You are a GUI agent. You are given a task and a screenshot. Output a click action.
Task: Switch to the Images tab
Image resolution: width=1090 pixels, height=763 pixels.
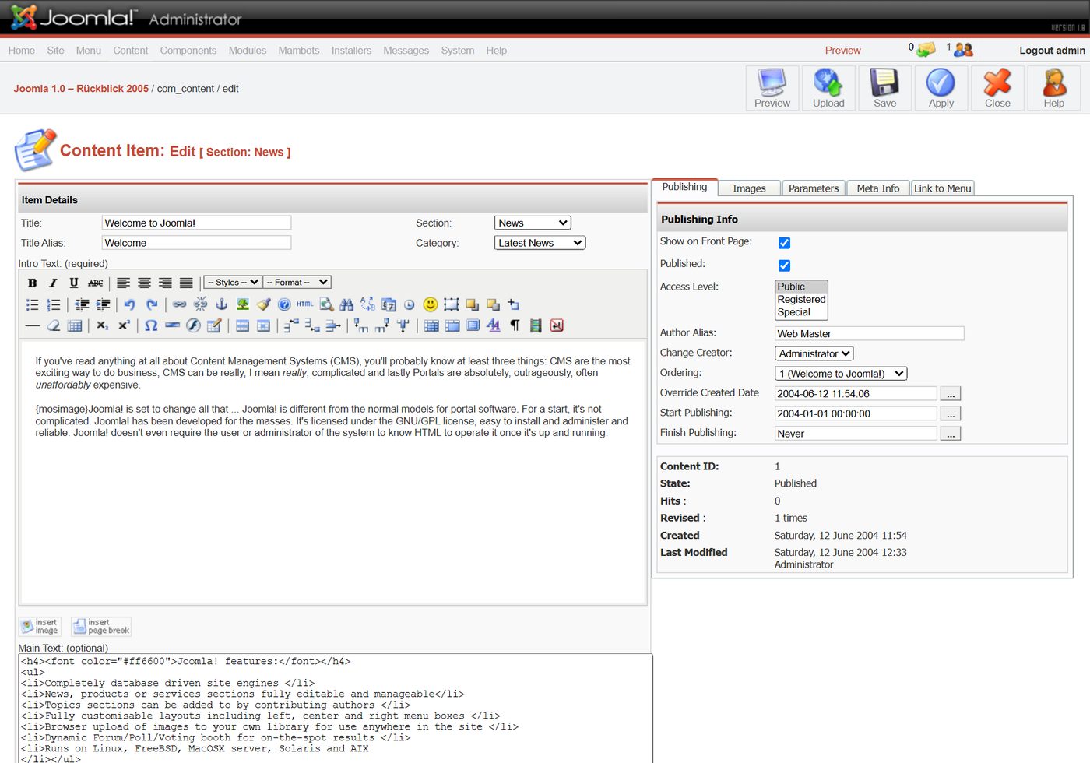(749, 188)
